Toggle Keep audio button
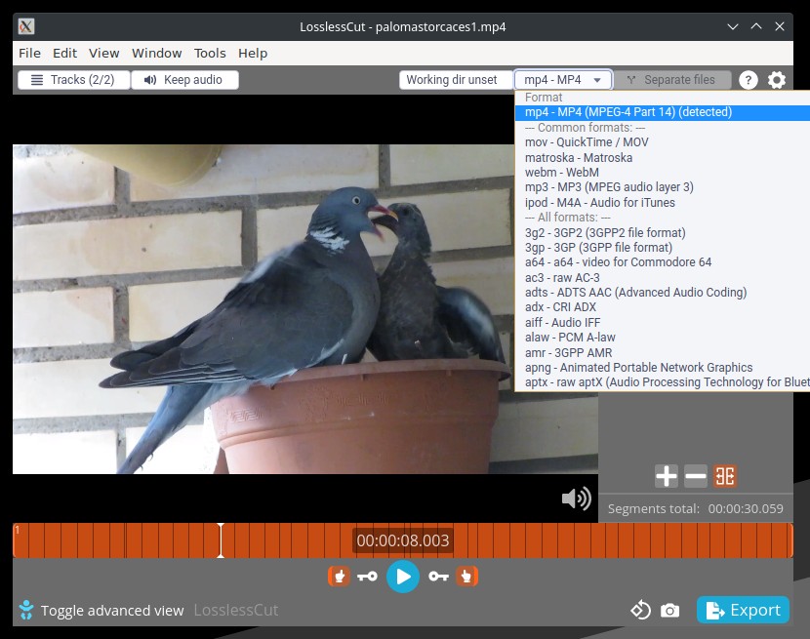This screenshot has height=639, width=810. 185,80
